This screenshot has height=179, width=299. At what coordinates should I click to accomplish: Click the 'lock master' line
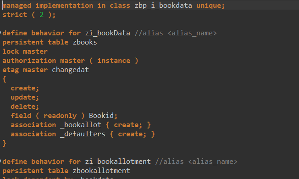pyautogui.click(x=25, y=51)
